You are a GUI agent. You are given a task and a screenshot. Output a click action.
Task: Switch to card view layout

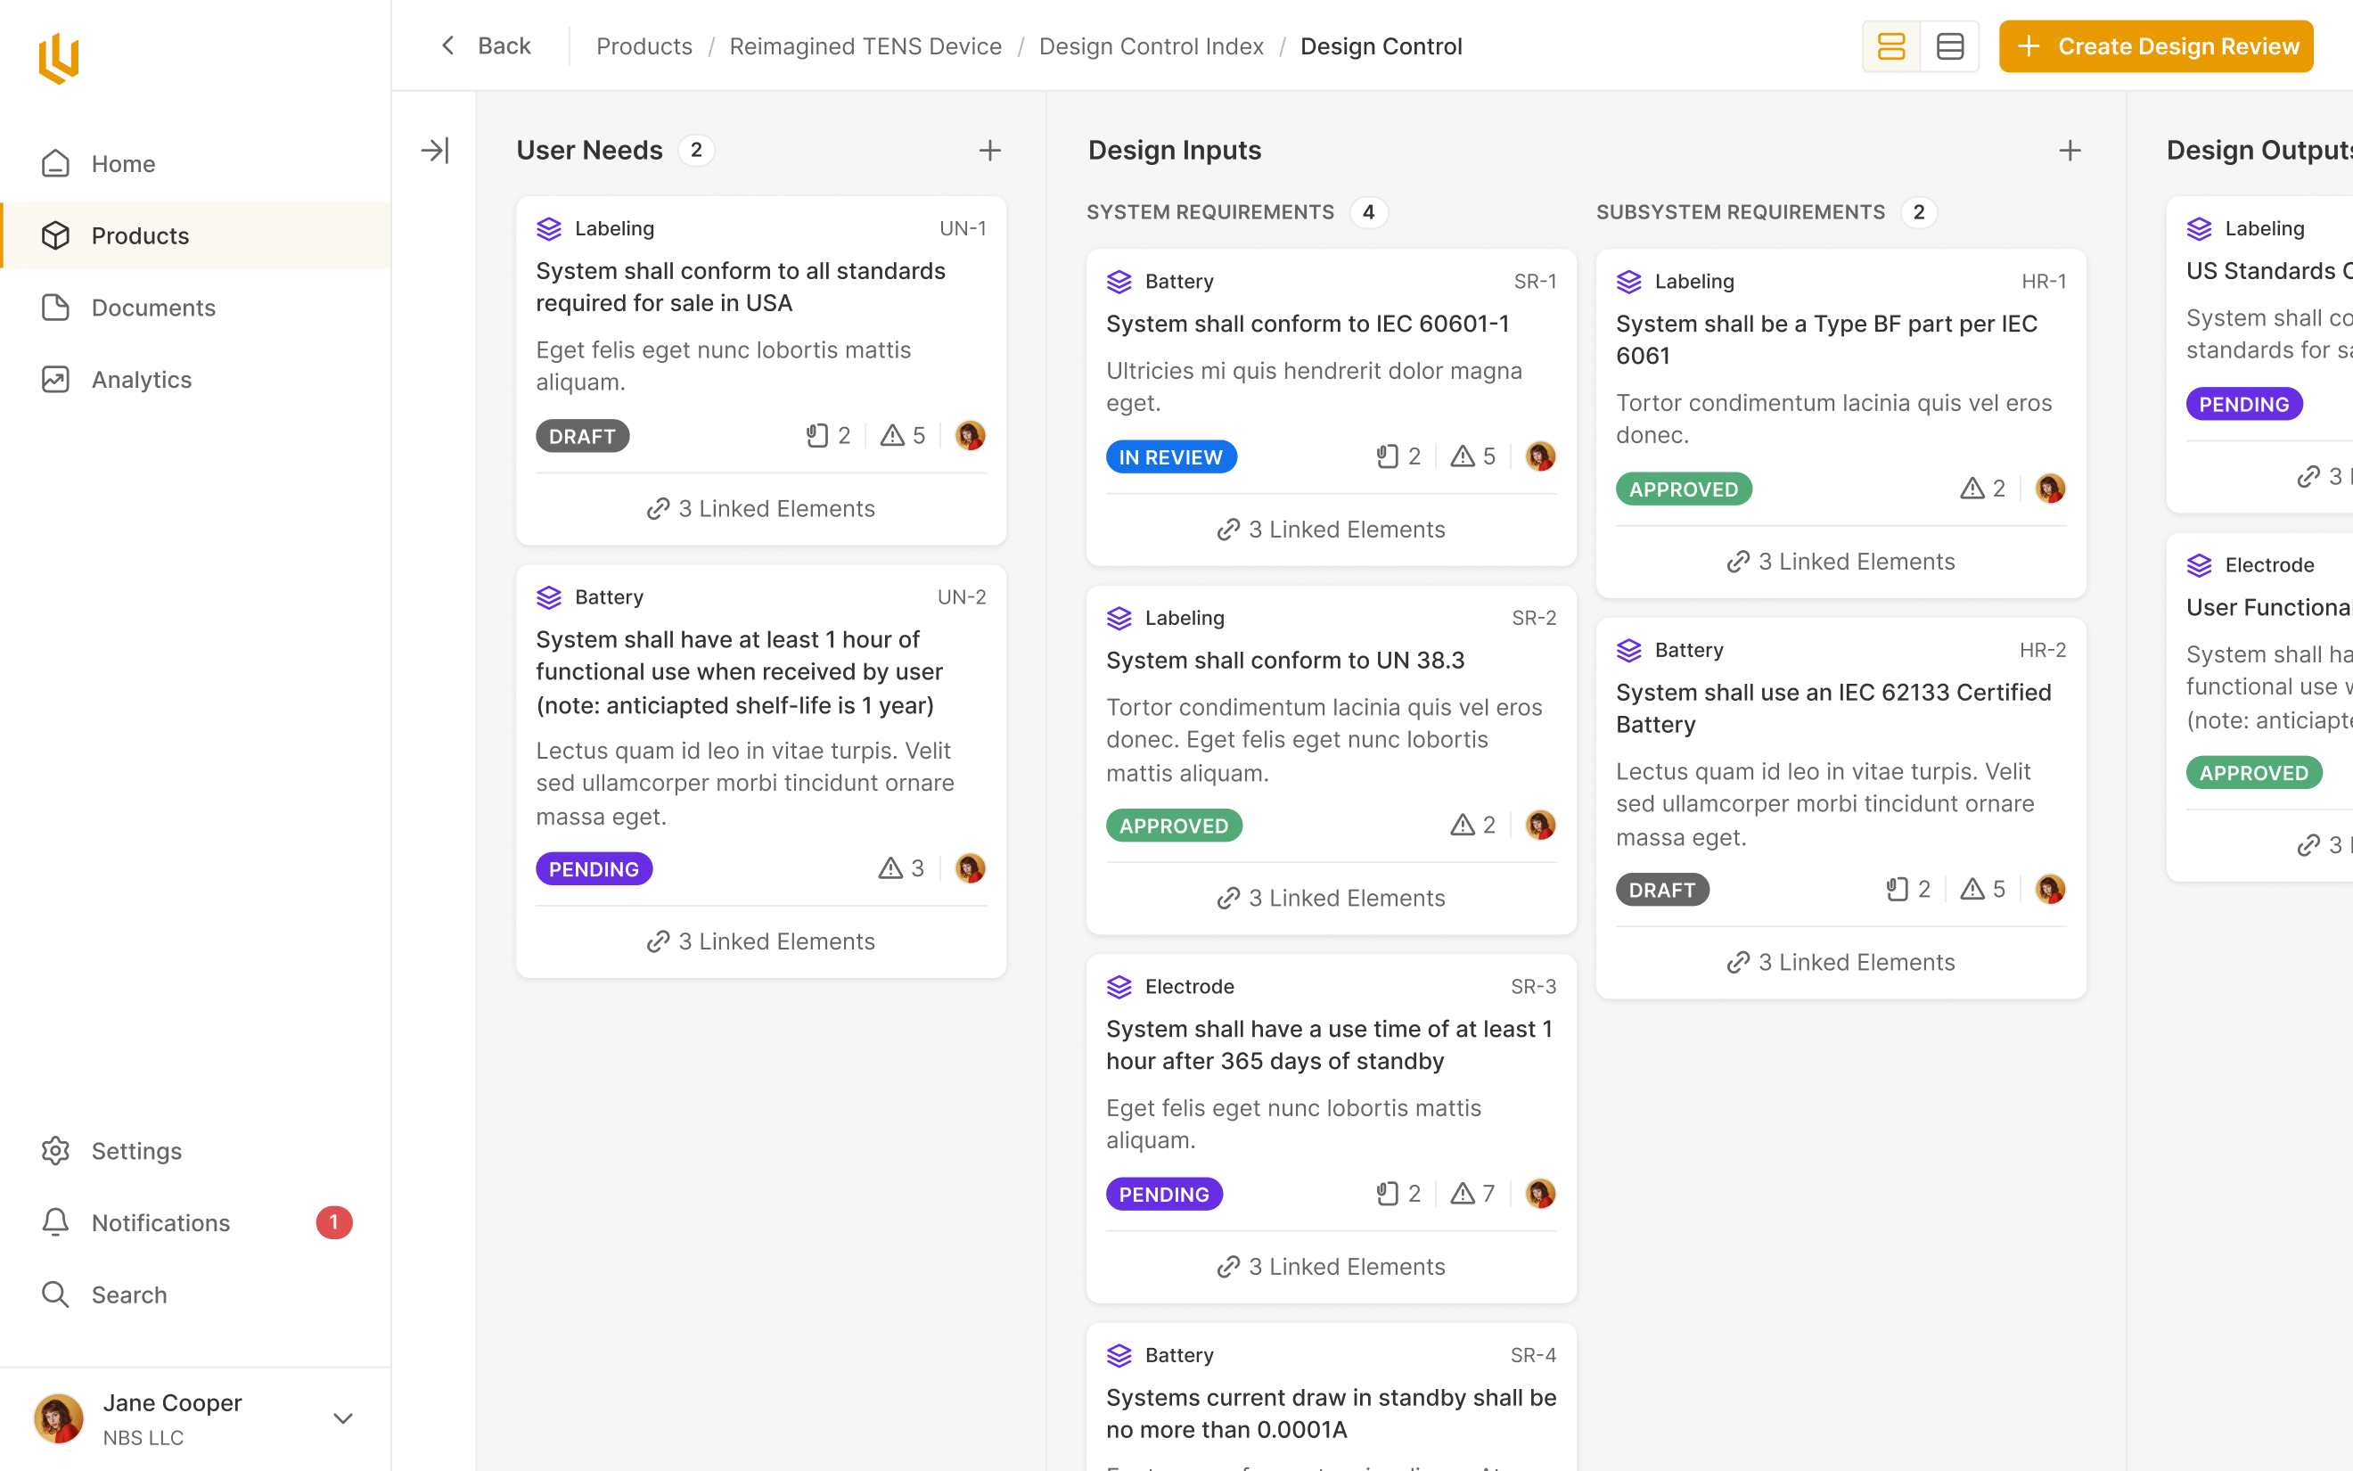point(1890,45)
